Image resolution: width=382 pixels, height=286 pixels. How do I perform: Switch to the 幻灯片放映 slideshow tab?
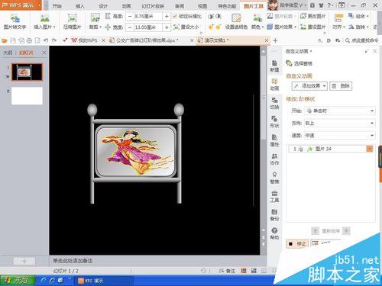click(153, 6)
